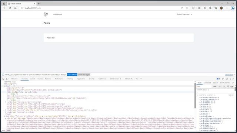Add another tool tab in DevTools
Screen dimensions: 237x133
(x=141, y=79)
